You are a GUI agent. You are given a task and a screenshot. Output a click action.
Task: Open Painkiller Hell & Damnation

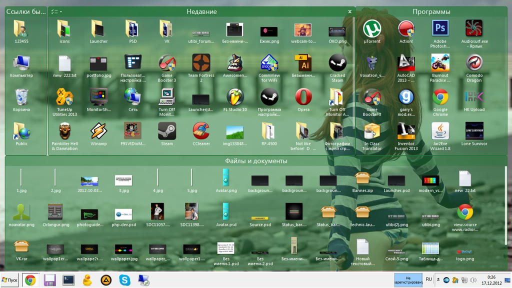[x=64, y=136]
